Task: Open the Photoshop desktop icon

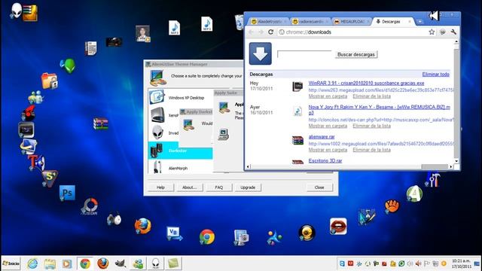Action: coord(67,193)
